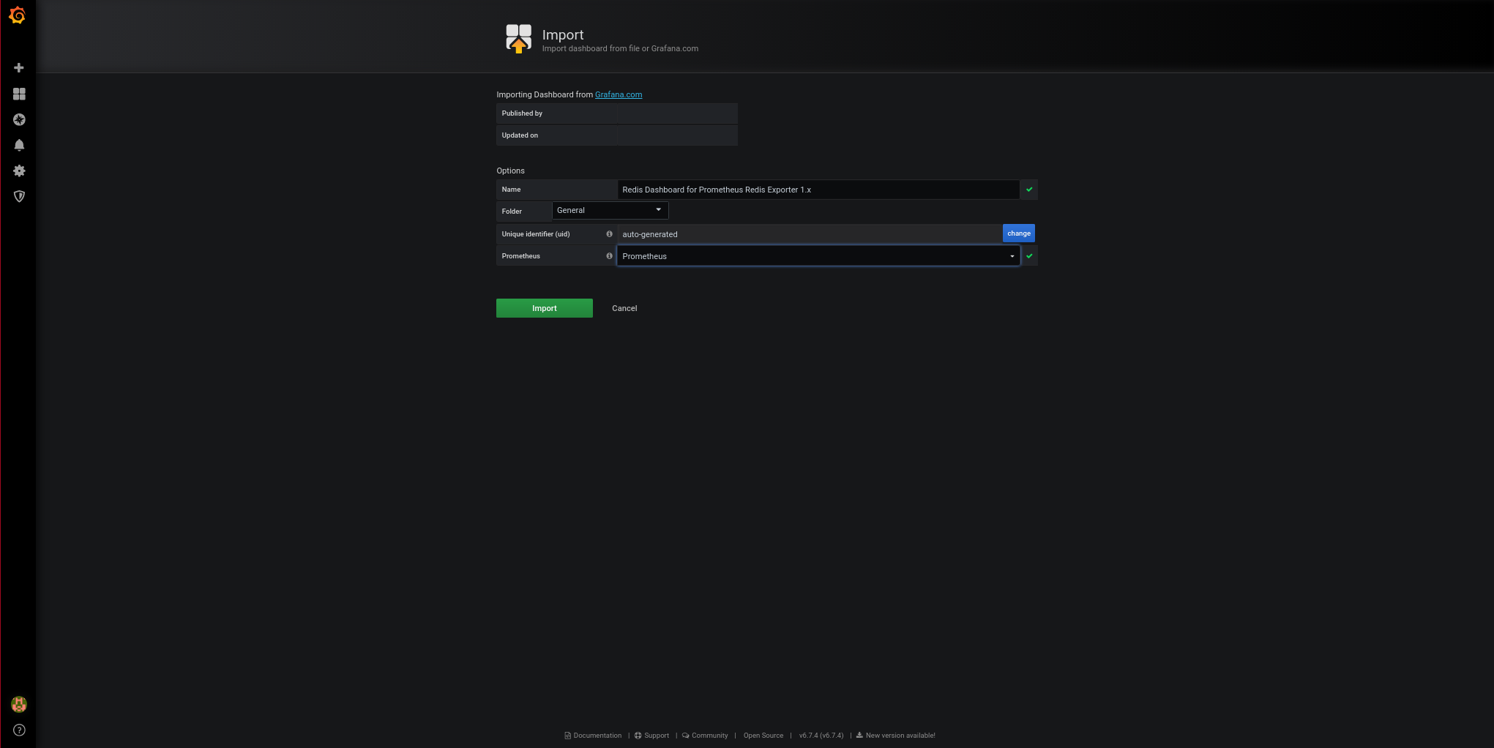Follow the Grafana.com link
The image size is (1494, 748).
tap(618, 94)
